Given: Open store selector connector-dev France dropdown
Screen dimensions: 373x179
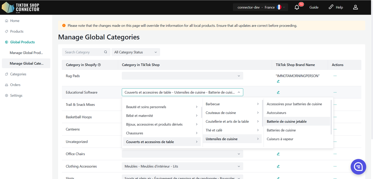Looking at the screenshot, I should 261,7.
